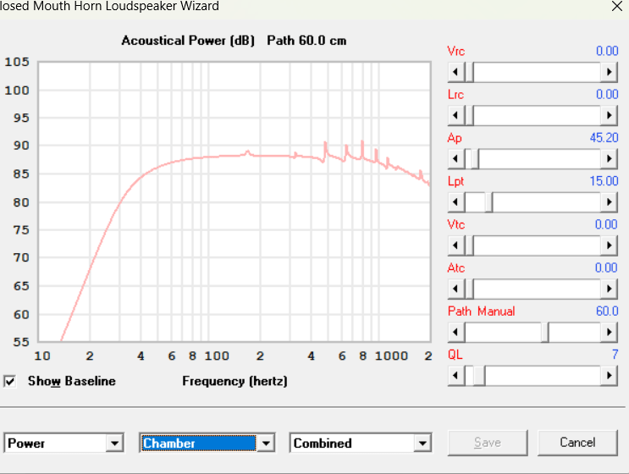Viewport: 629px width, 474px height.
Task: Click the Cancel button
Action: pos(577,443)
